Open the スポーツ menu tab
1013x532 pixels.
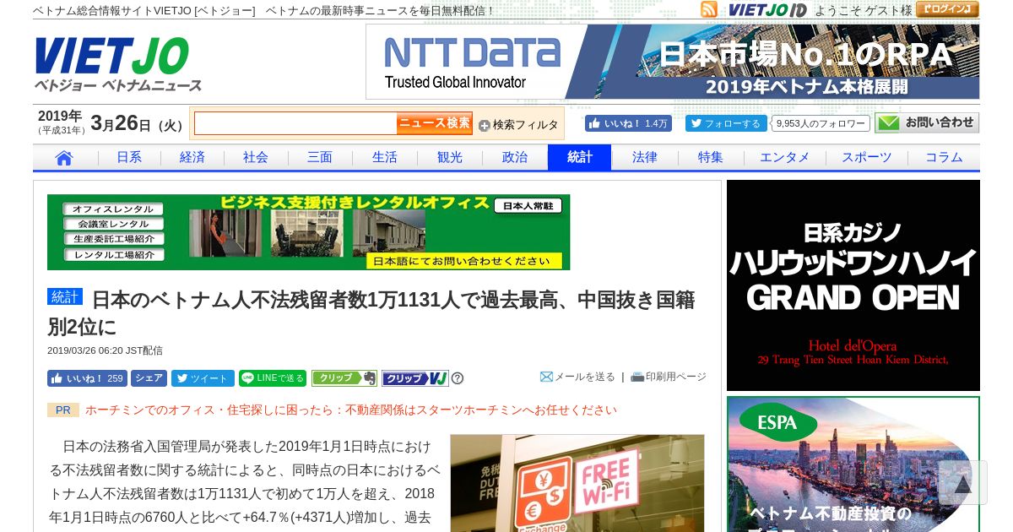pyautogui.click(x=867, y=157)
